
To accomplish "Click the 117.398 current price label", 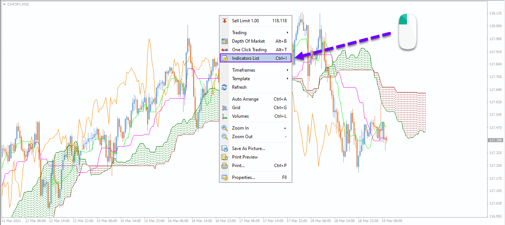I will 496,140.
